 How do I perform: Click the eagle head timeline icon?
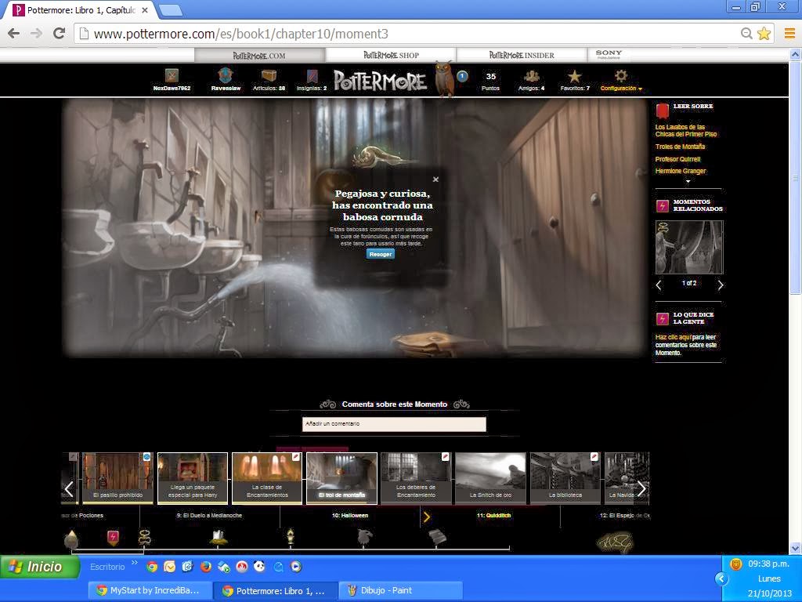(x=364, y=537)
